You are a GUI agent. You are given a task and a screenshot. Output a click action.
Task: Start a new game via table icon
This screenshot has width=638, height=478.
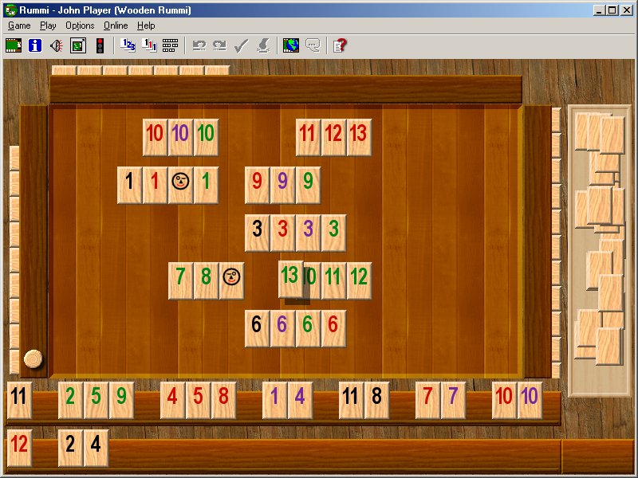pyautogui.click(x=14, y=45)
